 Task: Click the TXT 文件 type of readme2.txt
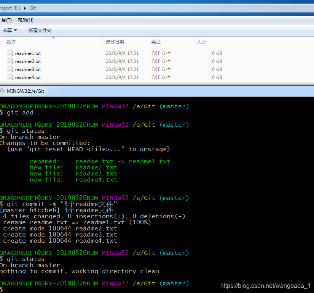click(161, 61)
